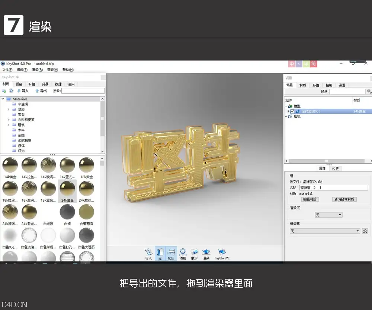Click the 取消链接材质 button
Image resolution: width=372 pixels, height=310 pixels.
(x=344, y=199)
